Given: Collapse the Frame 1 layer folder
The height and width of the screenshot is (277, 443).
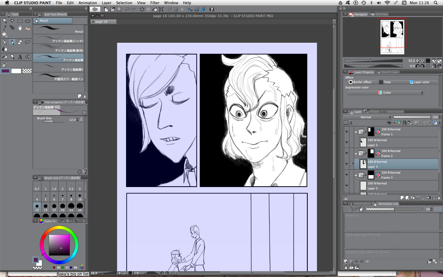Looking at the screenshot, I should click(x=356, y=132).
